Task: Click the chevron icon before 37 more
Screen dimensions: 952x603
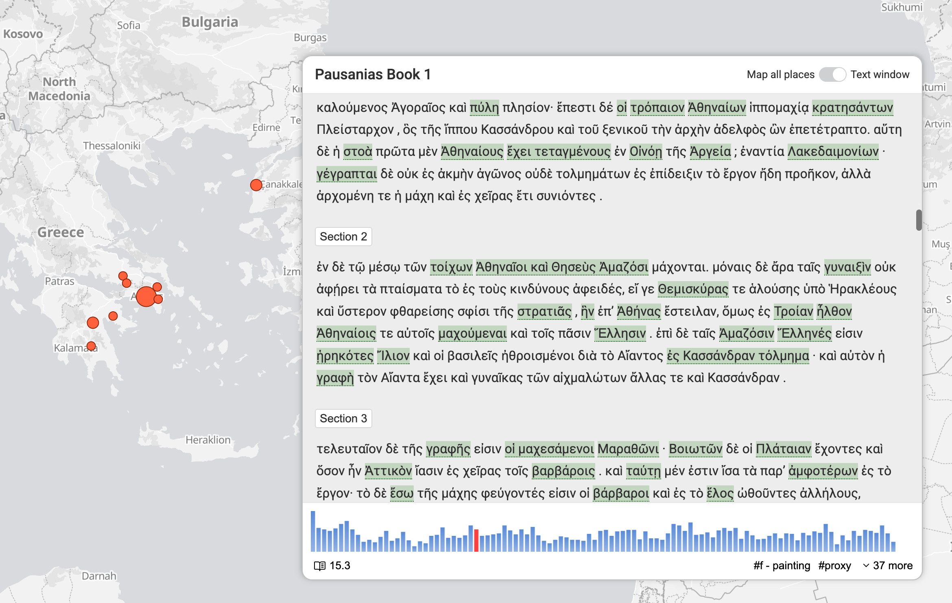Action: [x=866, y=566]
